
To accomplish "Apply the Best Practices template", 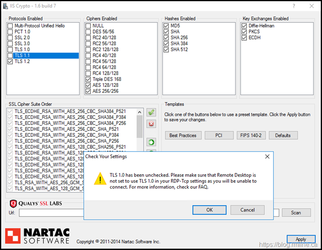I will tap(183, 135).
